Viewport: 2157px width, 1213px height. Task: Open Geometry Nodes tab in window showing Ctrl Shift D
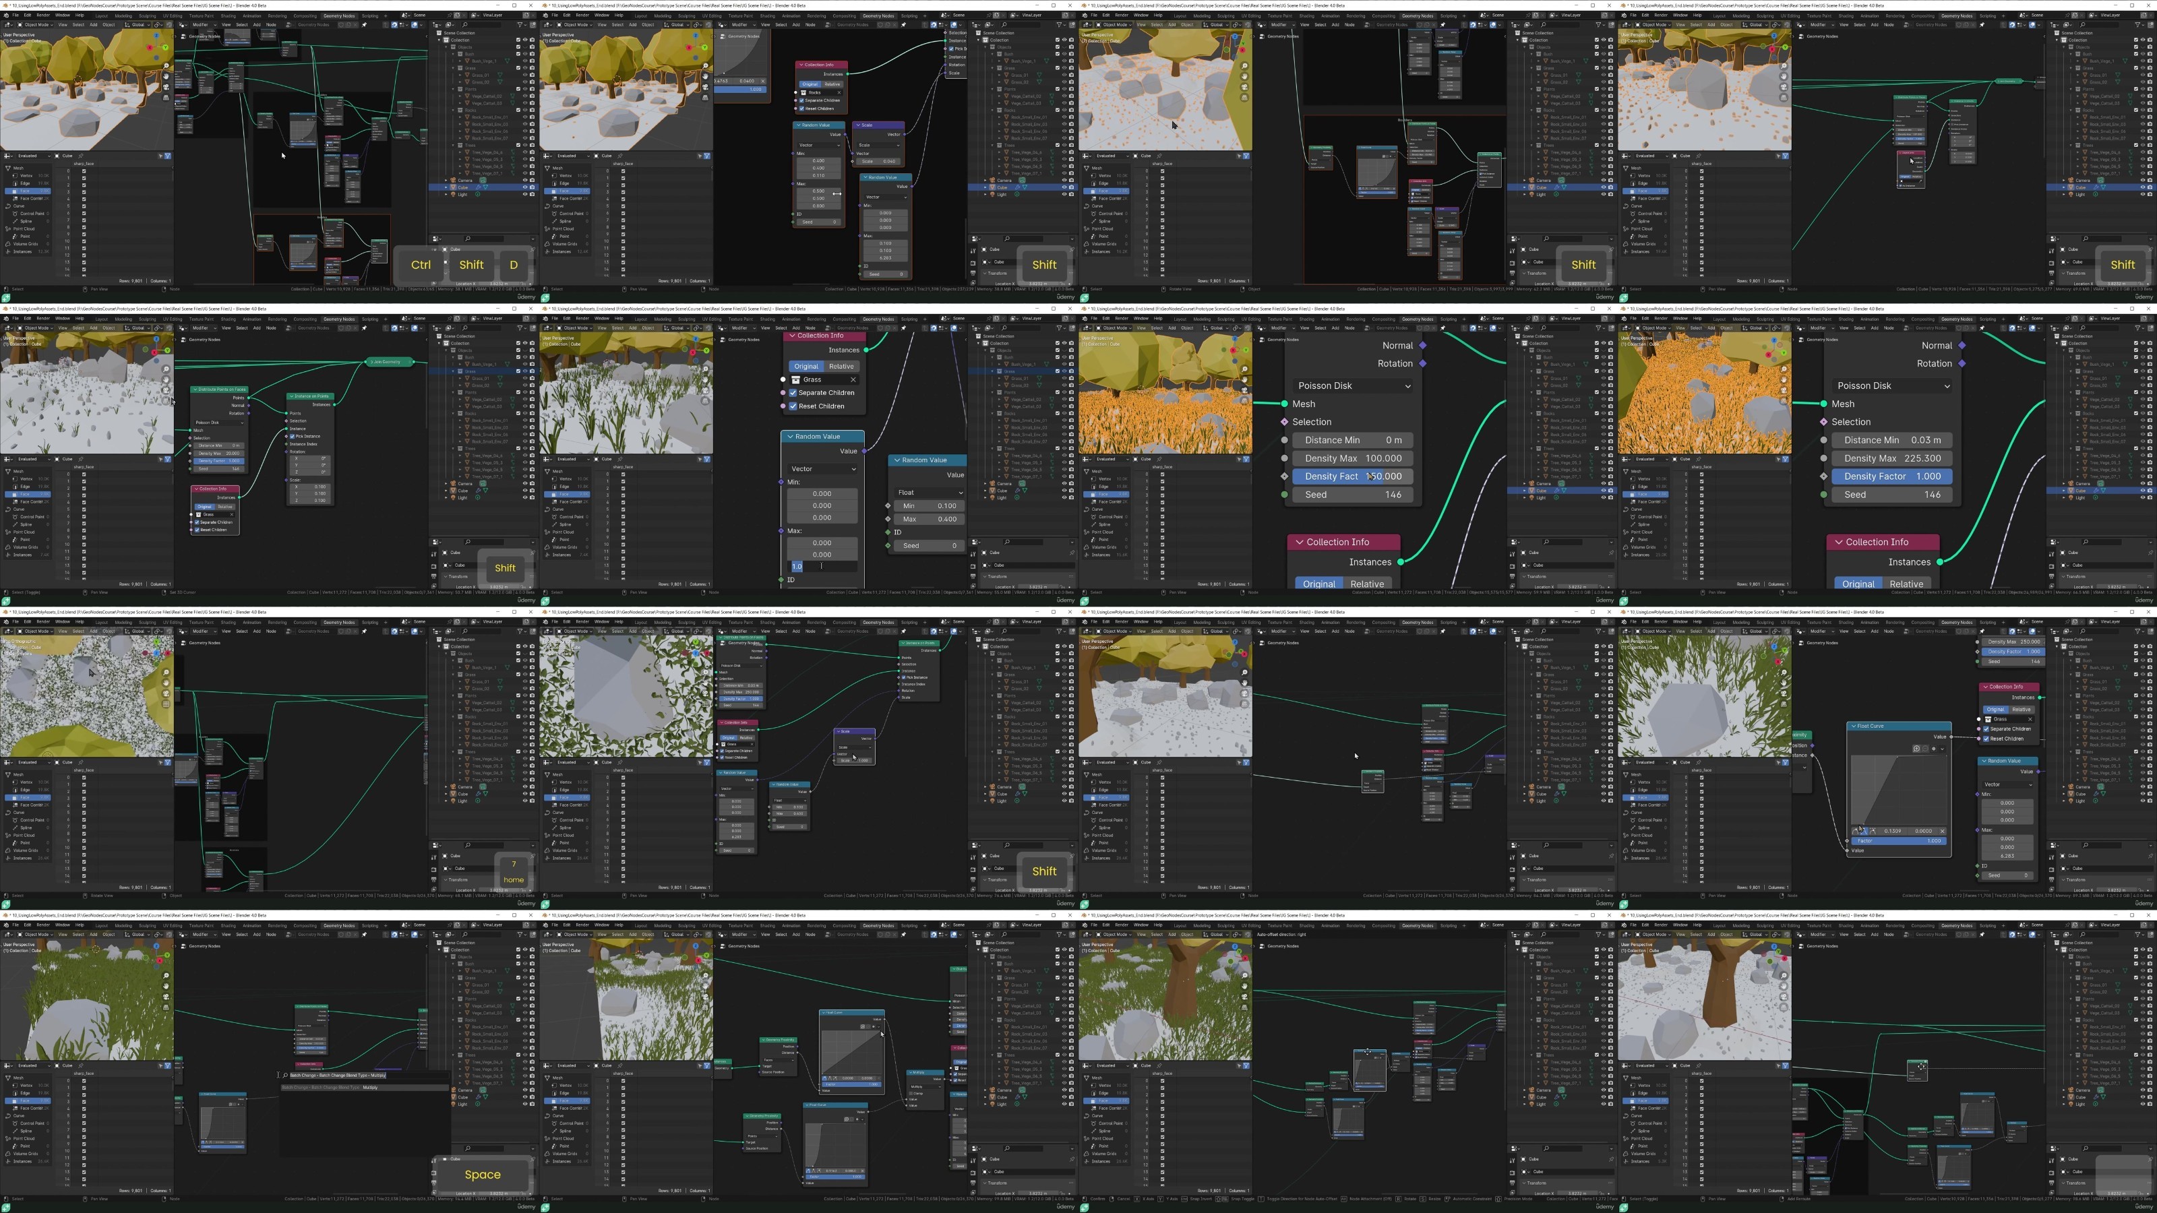pos(338,15)
